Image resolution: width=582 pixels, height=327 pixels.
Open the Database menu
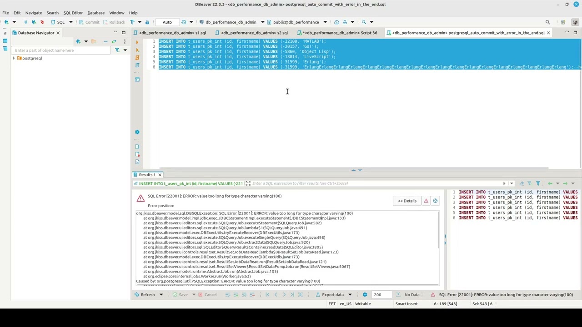[96, 13]
